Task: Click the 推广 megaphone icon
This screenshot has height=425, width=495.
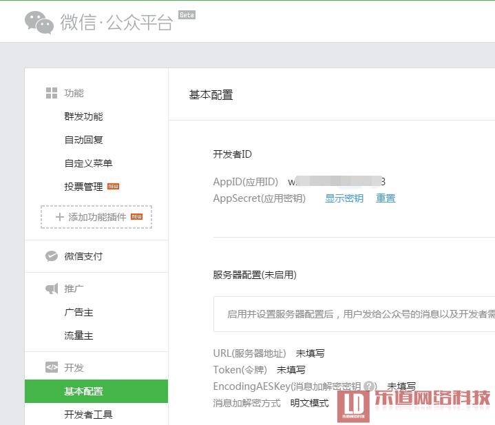Action: click(52, 289)
